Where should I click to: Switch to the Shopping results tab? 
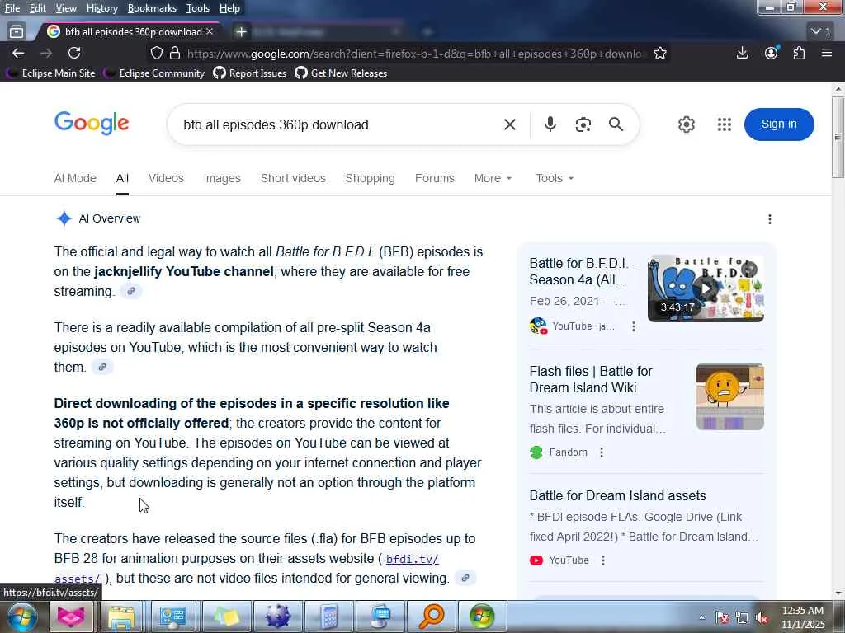pyautogui.click(x=371, y=178)
